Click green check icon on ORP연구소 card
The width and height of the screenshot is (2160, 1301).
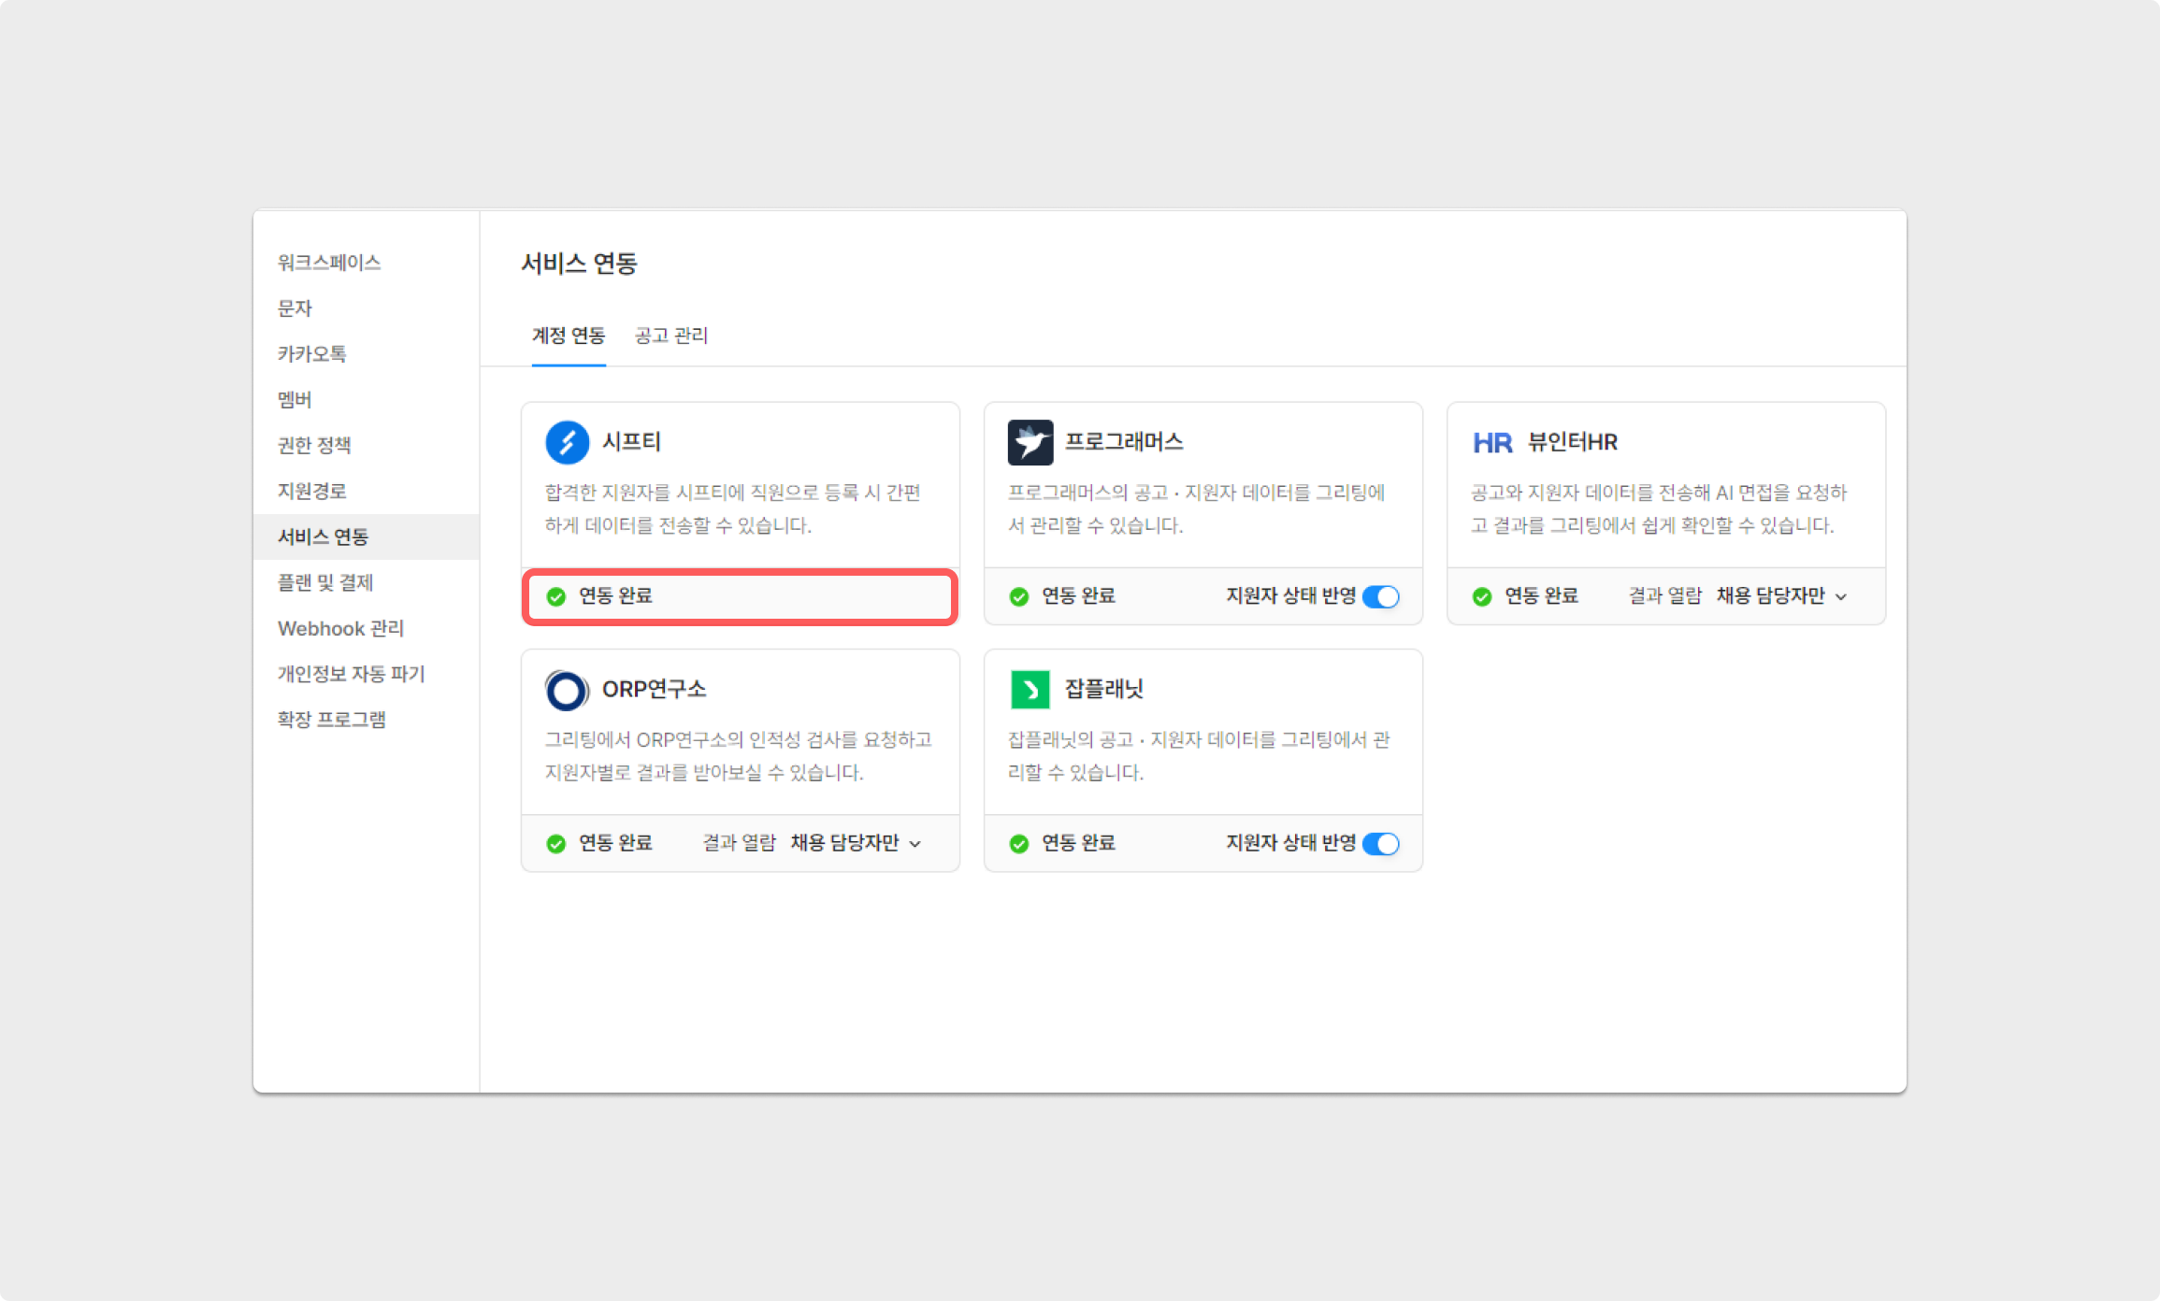pyautogui.click(x=556, y=844)
